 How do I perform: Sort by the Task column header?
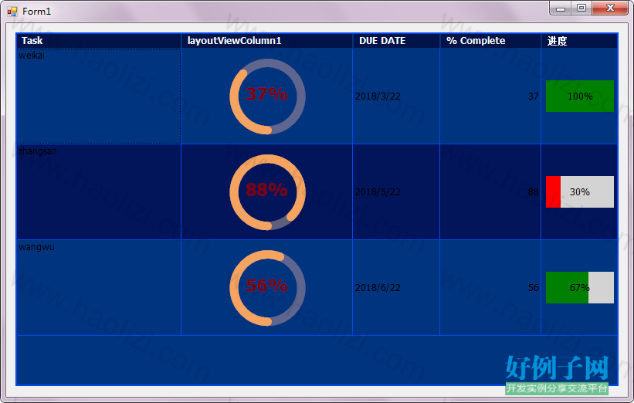[99, 41]
